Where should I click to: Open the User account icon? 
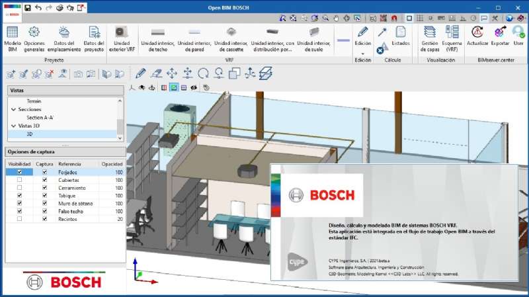(518, 36)
